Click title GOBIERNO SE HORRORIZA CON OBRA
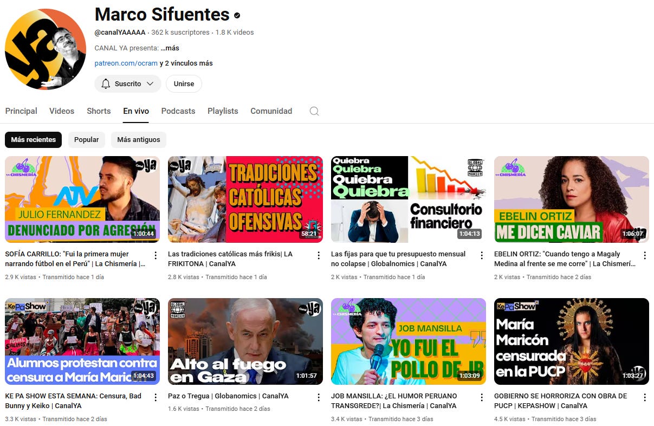The width and height of the screenshot is (654, 426). [561, 401]
